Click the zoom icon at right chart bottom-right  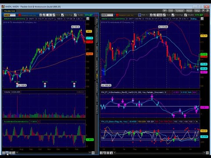[x=207, y=153]
